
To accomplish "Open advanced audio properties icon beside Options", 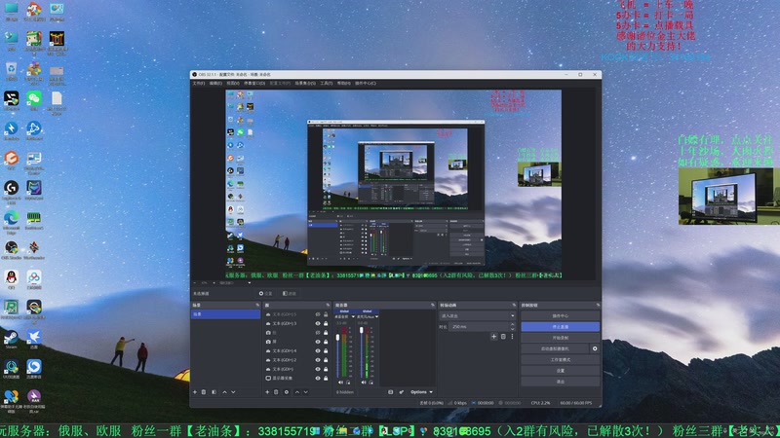I will (402, 392).
